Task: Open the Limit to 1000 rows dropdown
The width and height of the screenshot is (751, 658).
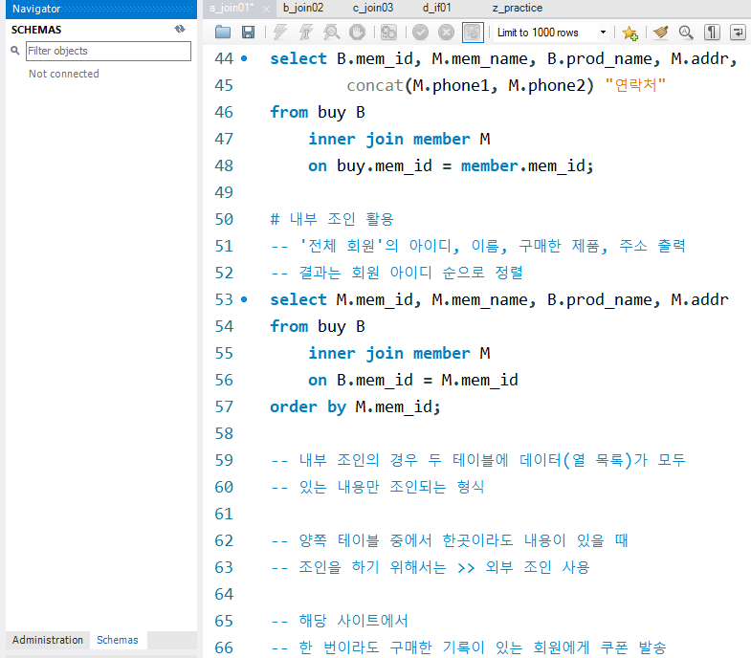Action: point(552,33)
